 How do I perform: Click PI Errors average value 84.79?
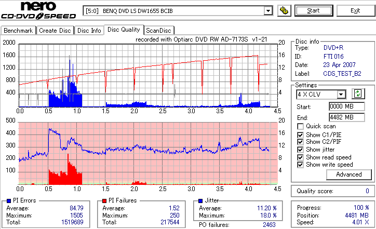click(76, 208)
